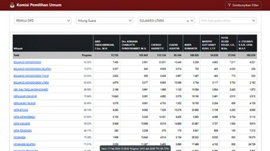
Task: Click progress percentage of KEPULAUAN TALAUD row
Action: tap(88, 103)
